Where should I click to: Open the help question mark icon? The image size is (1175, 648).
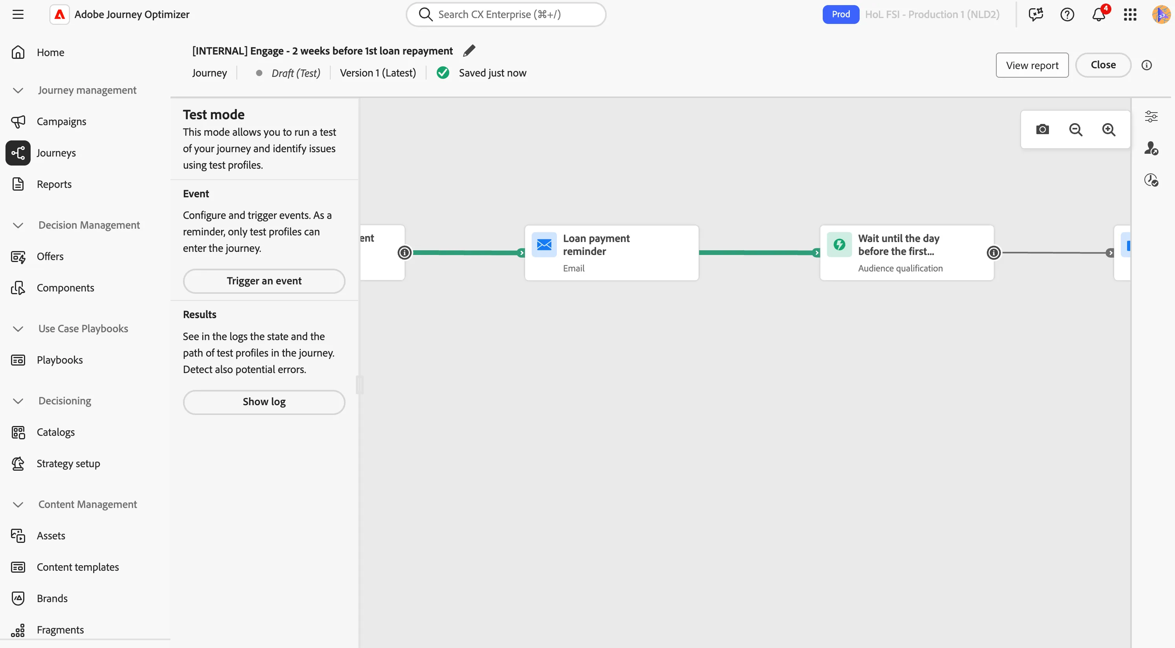point(1067,15)
